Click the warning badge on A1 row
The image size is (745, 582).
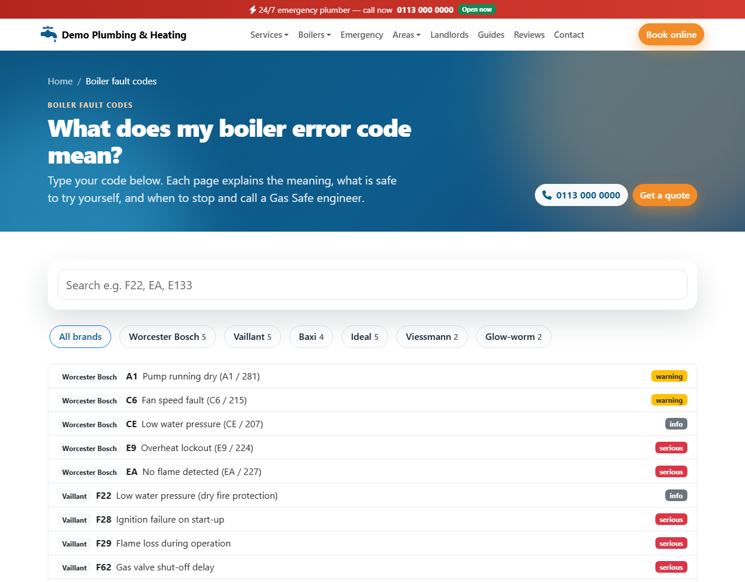click(669, 377)
